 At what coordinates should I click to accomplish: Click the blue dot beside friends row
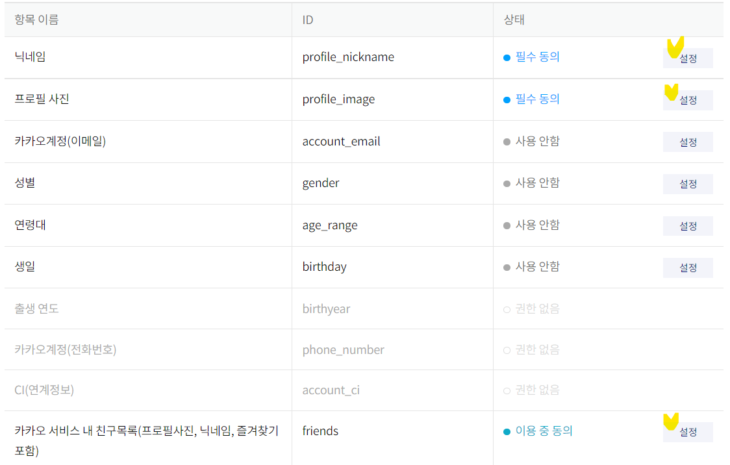tap(507, 431)
